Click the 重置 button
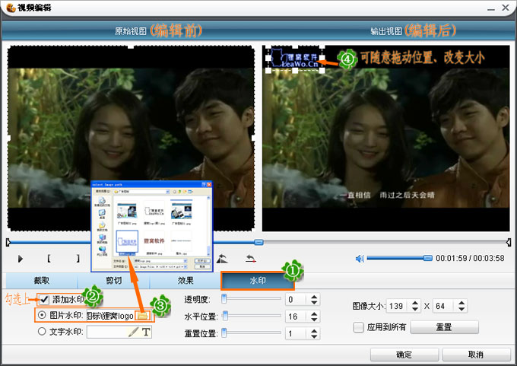 445,327
